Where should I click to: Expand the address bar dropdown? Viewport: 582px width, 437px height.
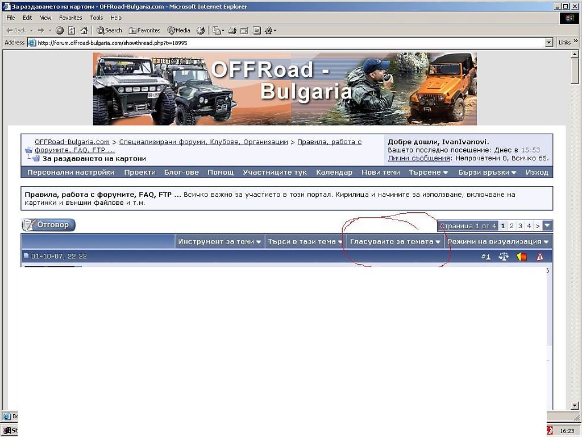tap(550, 43)
